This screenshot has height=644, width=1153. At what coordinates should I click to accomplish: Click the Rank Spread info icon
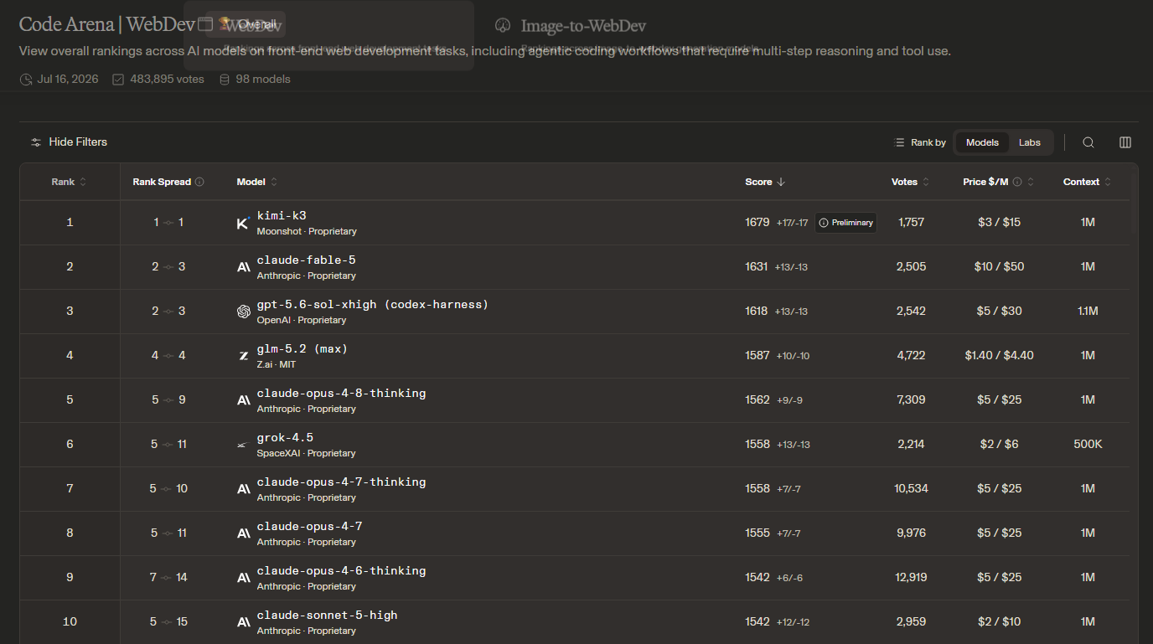point(199,182)
